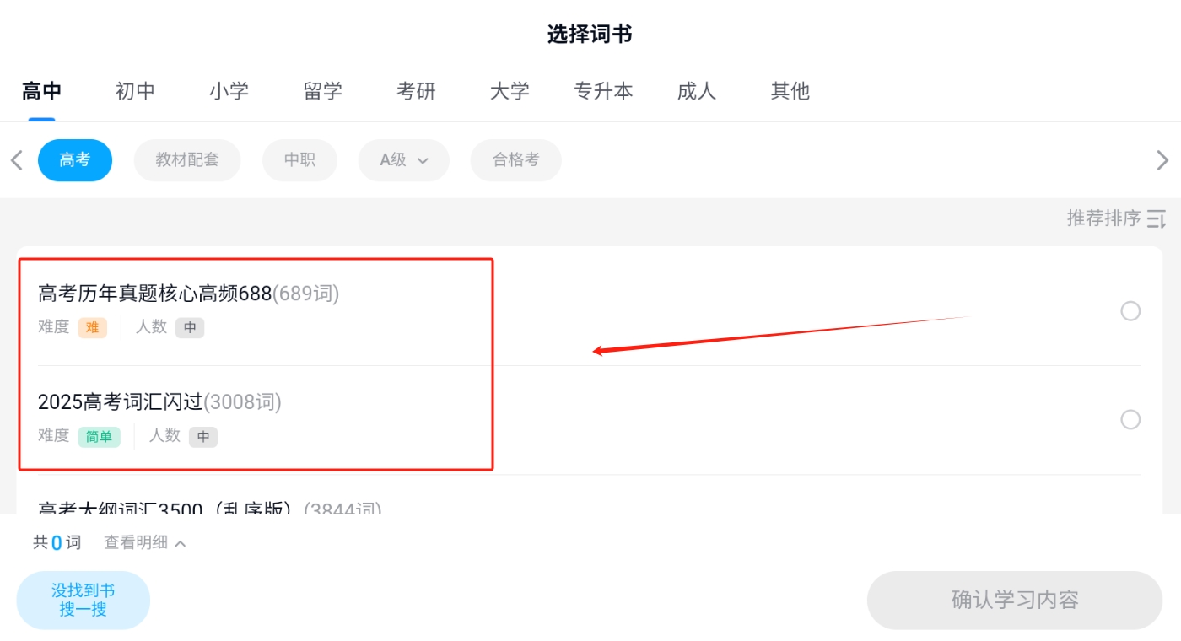1181x641 pixels.
Task: Select the 2025高考词汇闪过 radio button
Action: pos(1130,419)
